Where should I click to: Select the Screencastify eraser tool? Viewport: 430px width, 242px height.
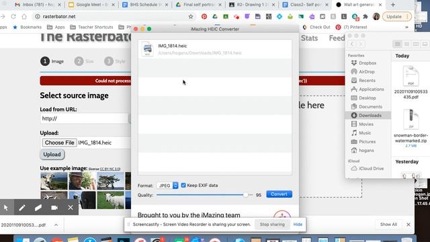coord(38,208)
